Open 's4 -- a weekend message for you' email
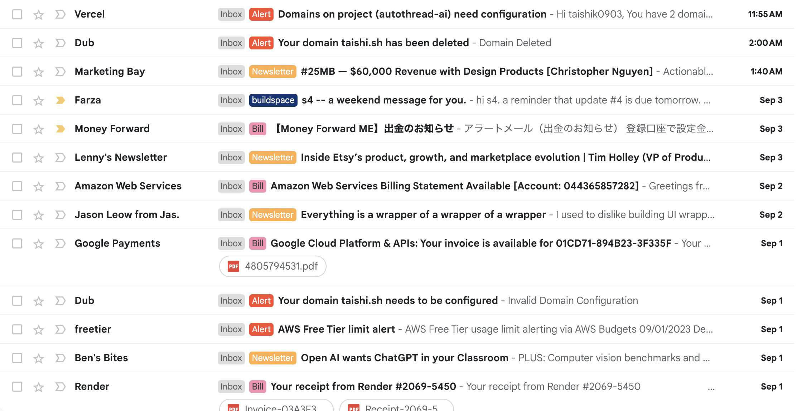797x411 pixels. [x=384, y=100]
